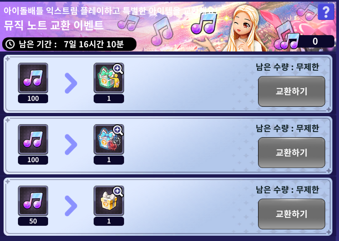The height and width of the screenshot is (241, 339).
Task: Select the 50-cost music note icon
Action: (x=33, y=201)
